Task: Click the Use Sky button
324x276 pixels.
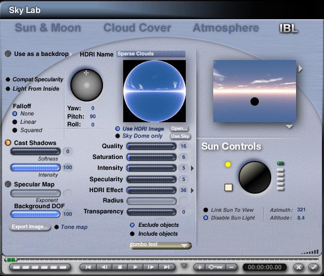Action: 180,136
